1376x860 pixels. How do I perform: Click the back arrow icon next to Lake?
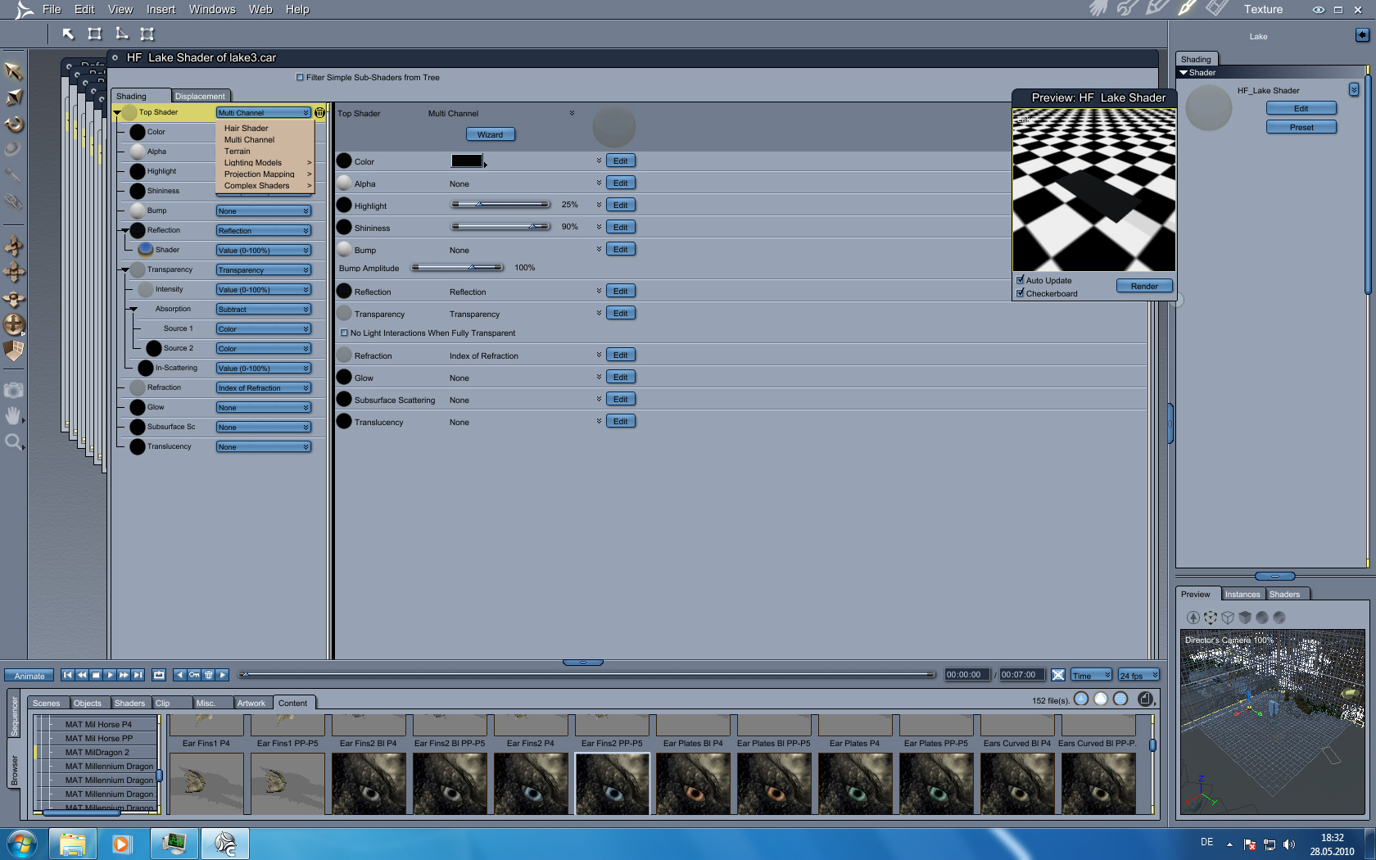(x=1362, y=35)
